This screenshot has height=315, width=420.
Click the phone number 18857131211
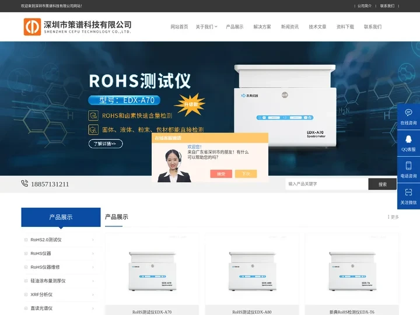pos(50,184)
